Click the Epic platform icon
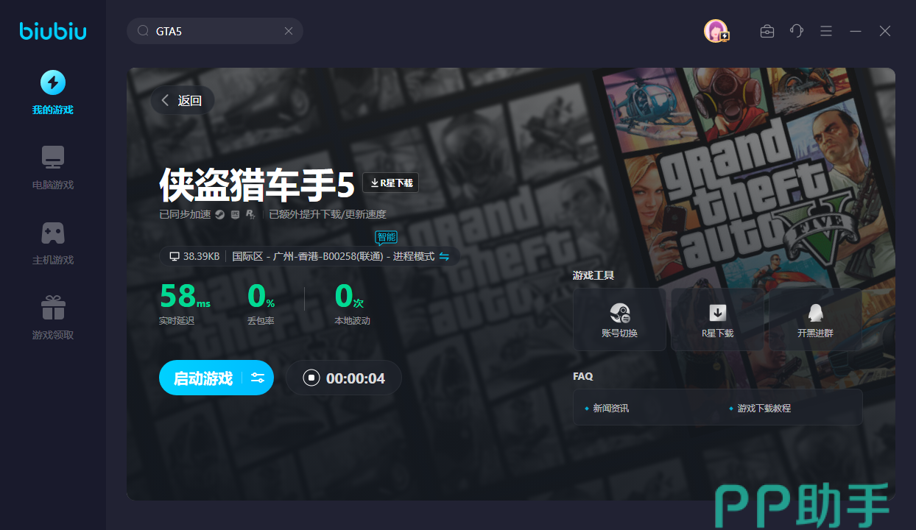The width and height of the screenshot is (916, 530). coord(235,214)
